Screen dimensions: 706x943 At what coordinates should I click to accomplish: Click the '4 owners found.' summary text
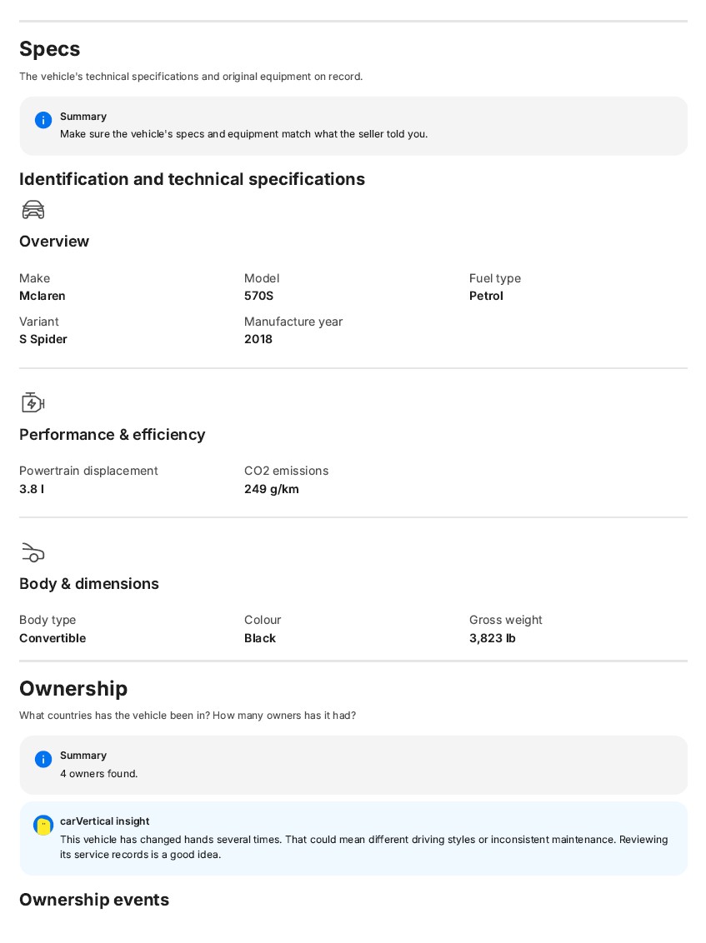click(98, 773)
